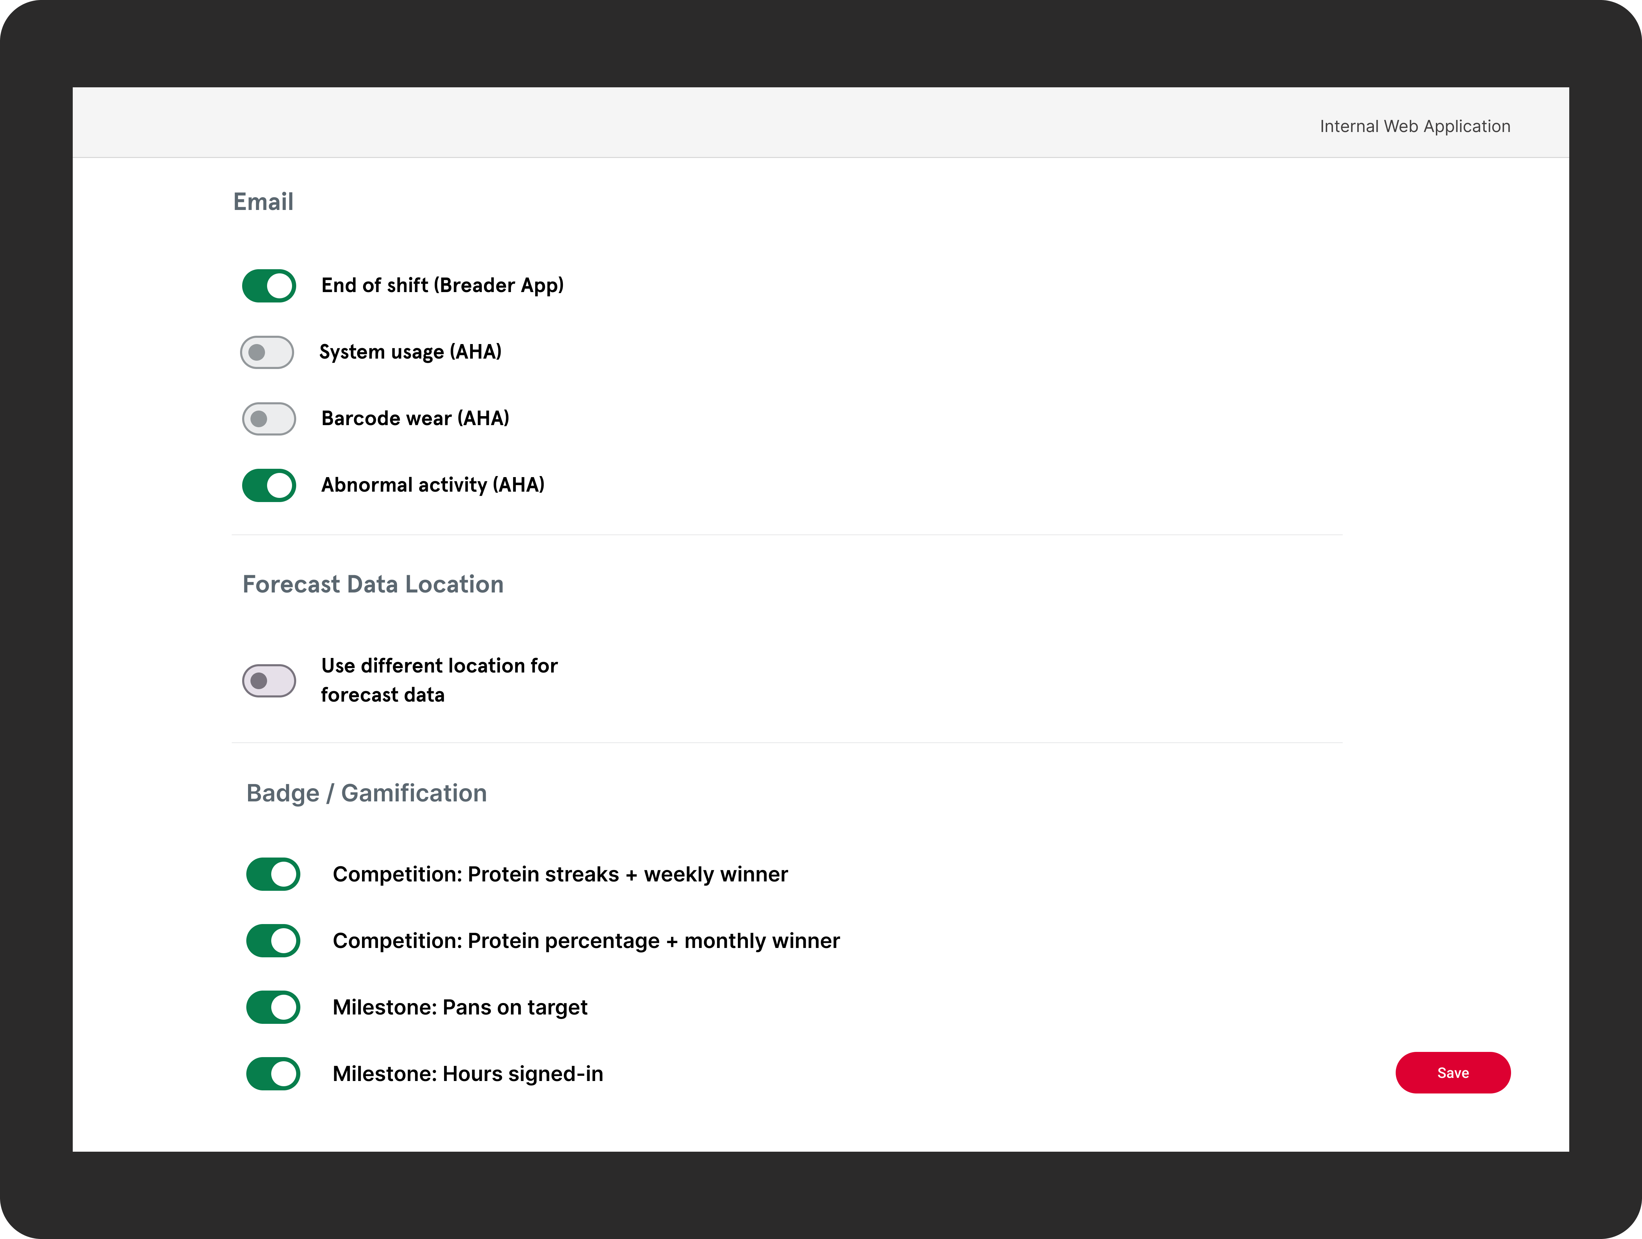Enable System usage (AHA) email toggle

[267, 352]
